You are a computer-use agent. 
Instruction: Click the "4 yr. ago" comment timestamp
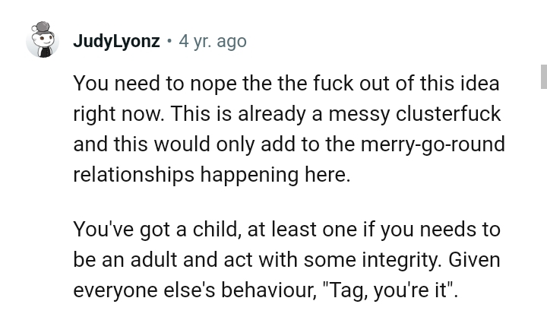click(x=213, y=41)
